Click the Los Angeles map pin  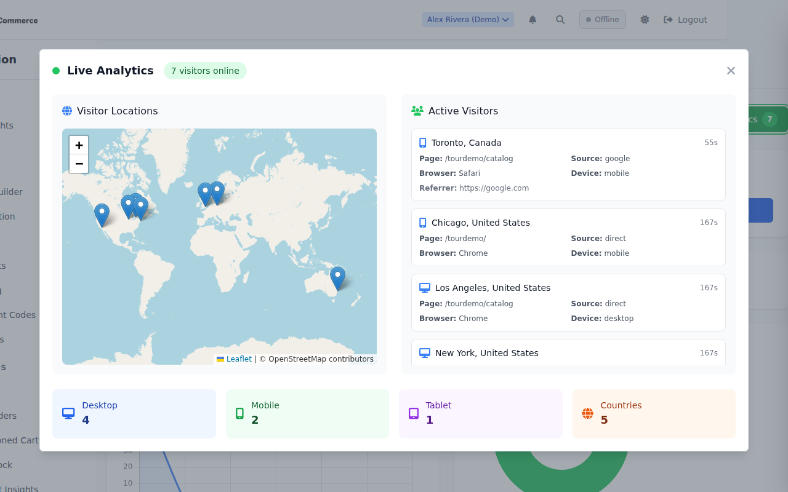102,215
